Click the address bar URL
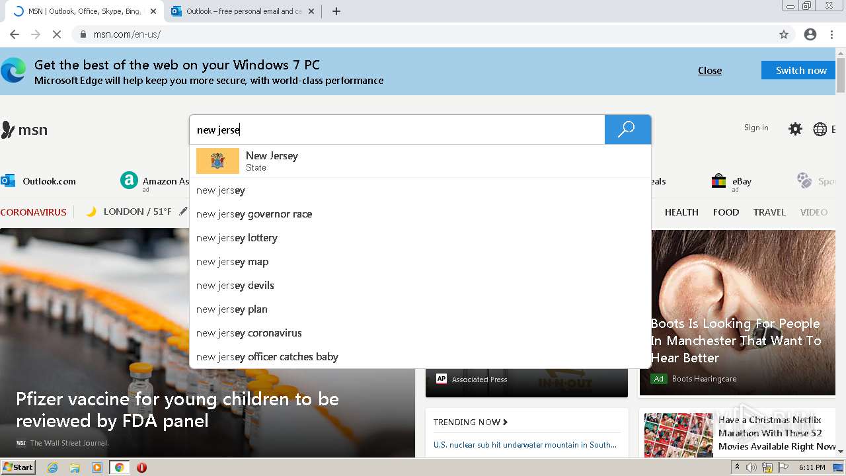Image resolution: width=846 pixels, height=476 pixels. click(x=127, y=34)
